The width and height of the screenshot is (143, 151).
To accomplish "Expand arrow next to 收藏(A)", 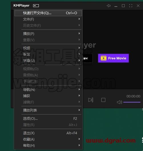I will (x=79, y=139).
